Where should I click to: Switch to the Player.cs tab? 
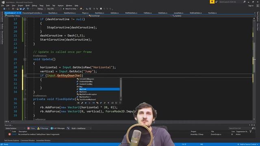click(85, 13)
